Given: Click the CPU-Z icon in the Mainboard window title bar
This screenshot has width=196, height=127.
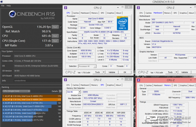Looking at the screenshot, I should click(138, 8).
